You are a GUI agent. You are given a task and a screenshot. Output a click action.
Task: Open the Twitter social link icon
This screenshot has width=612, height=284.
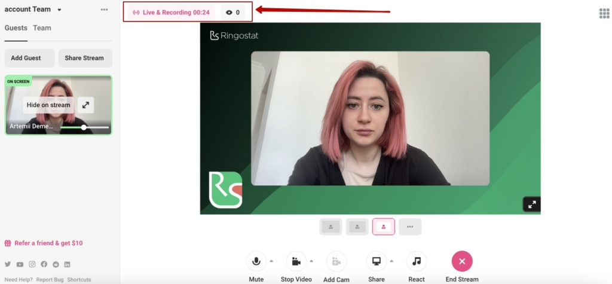tap(8, 264)
